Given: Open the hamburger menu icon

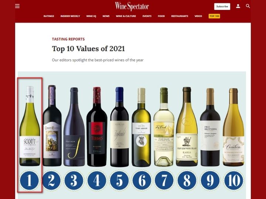Looking at the screenshot, I should pos(17,6).
